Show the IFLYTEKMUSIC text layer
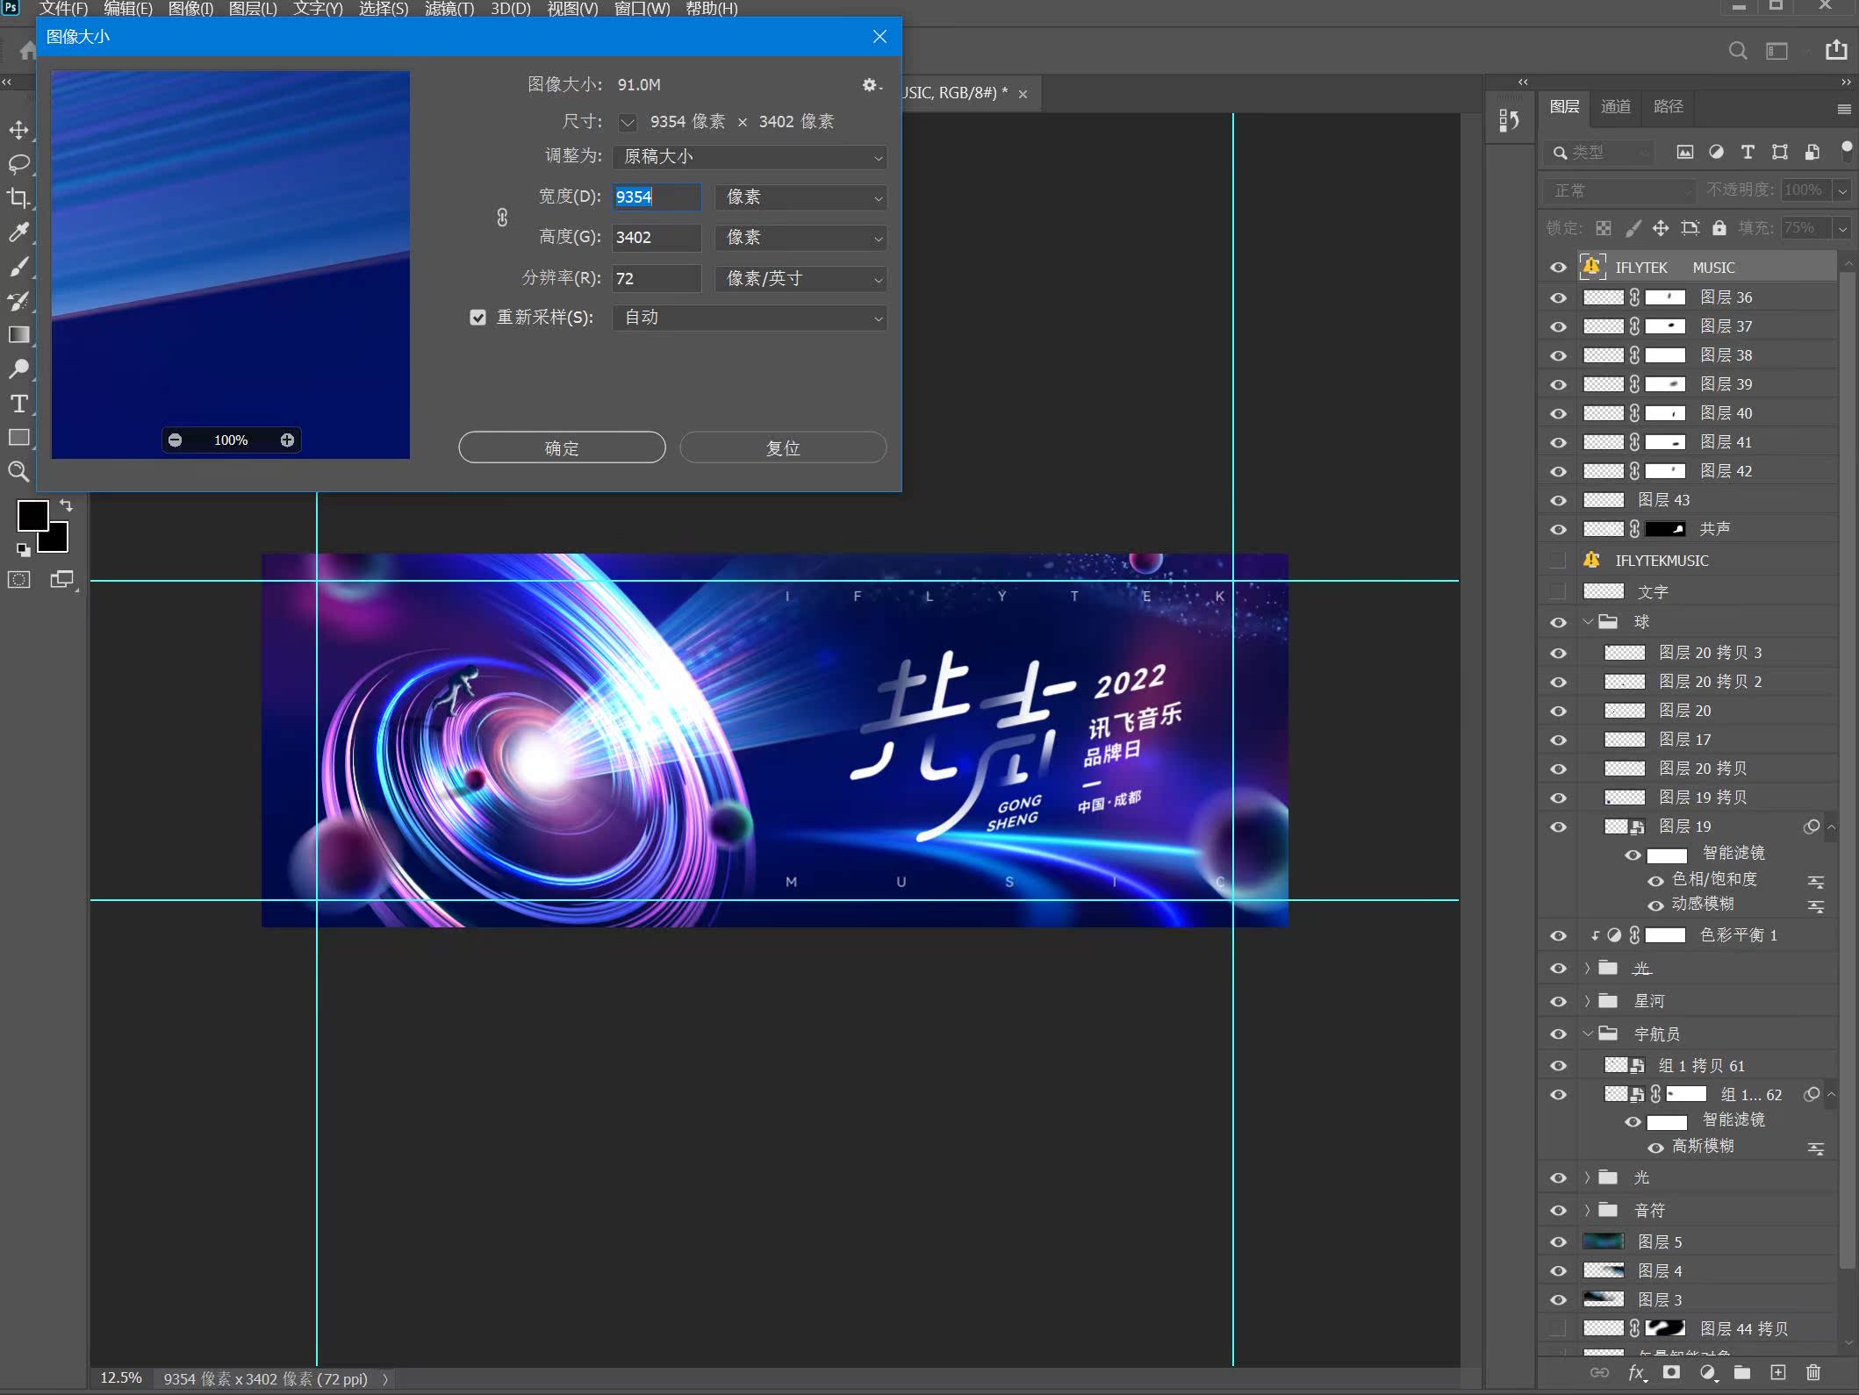1859x1395 pixels. pos(1558,561)
